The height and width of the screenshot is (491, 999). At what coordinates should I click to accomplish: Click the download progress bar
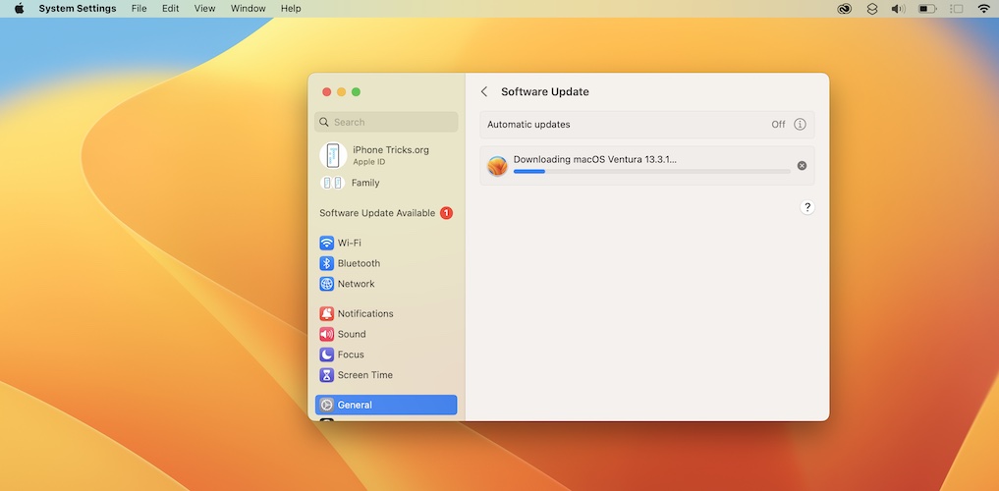coord(652,171)
